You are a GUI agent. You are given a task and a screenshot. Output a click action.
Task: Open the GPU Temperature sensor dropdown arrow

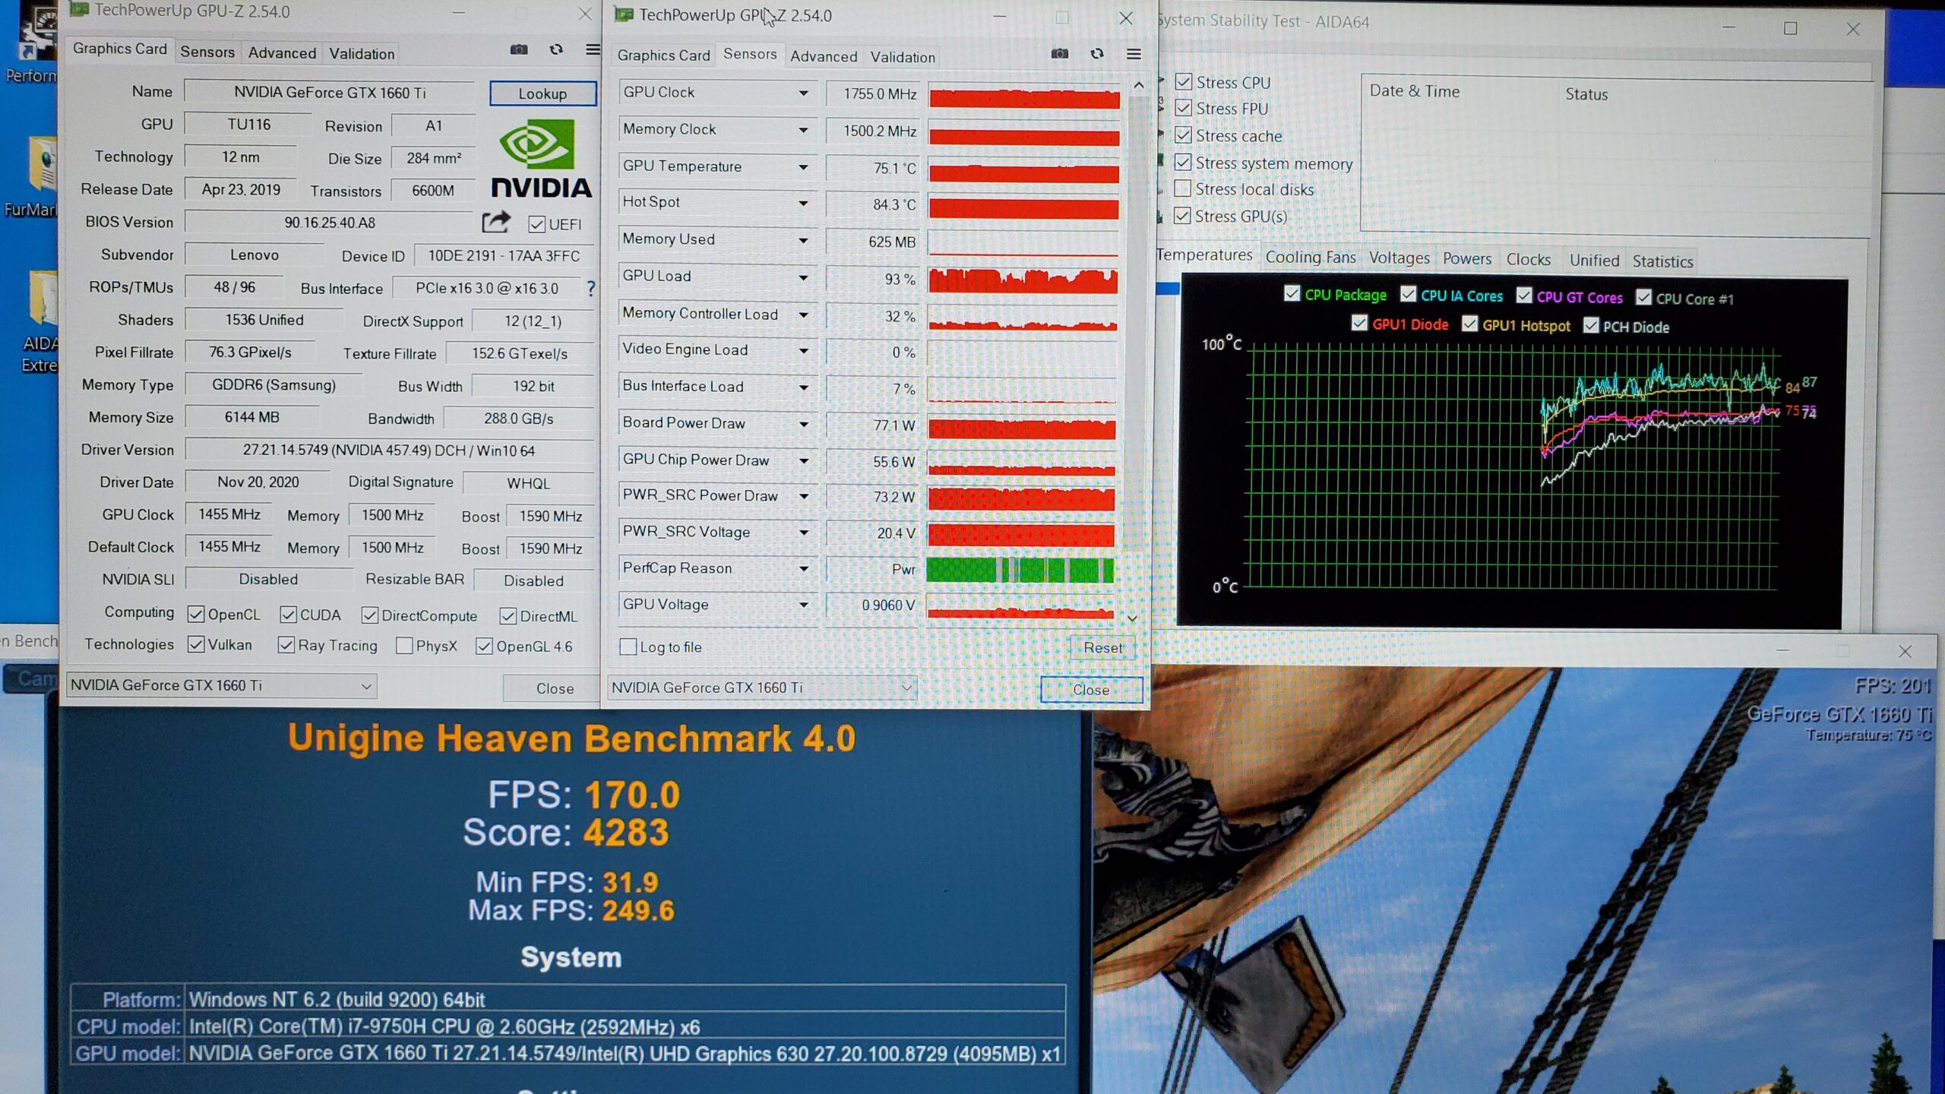(803, 167)
